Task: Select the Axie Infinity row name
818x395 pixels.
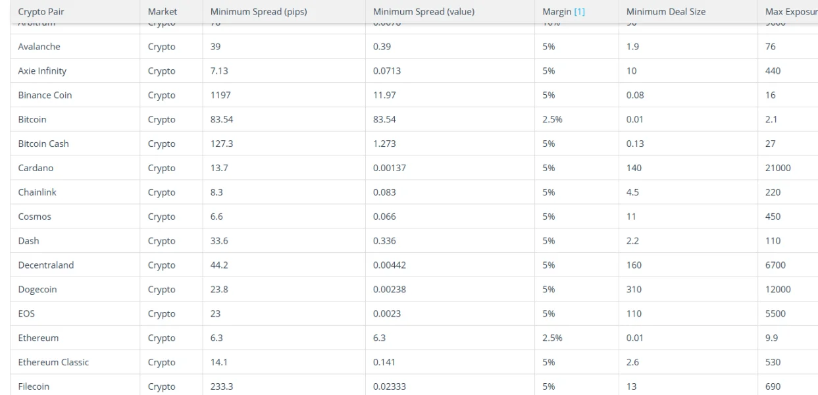Action: 42,70
